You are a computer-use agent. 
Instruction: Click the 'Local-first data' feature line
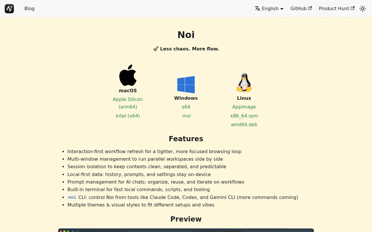(139, 174)
